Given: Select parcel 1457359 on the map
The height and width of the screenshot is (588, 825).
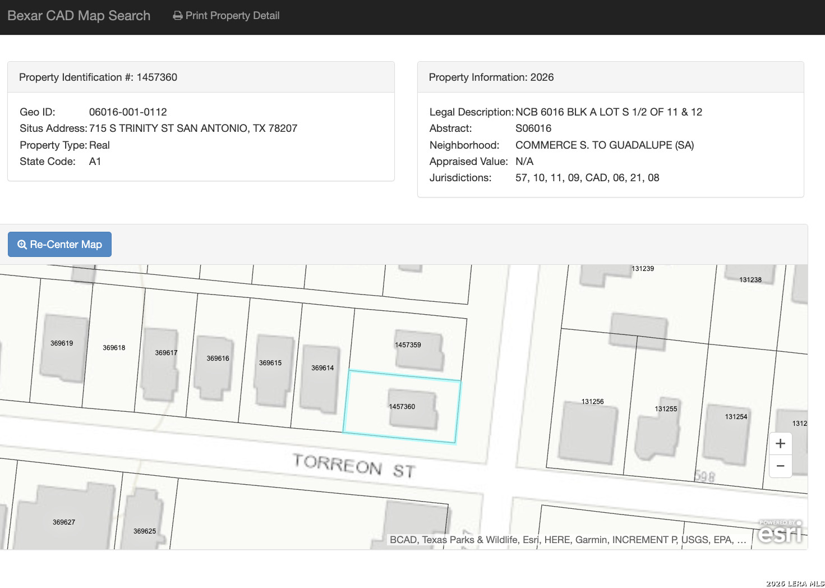Looking at the screenshot, I should click(x=408, y=345).
